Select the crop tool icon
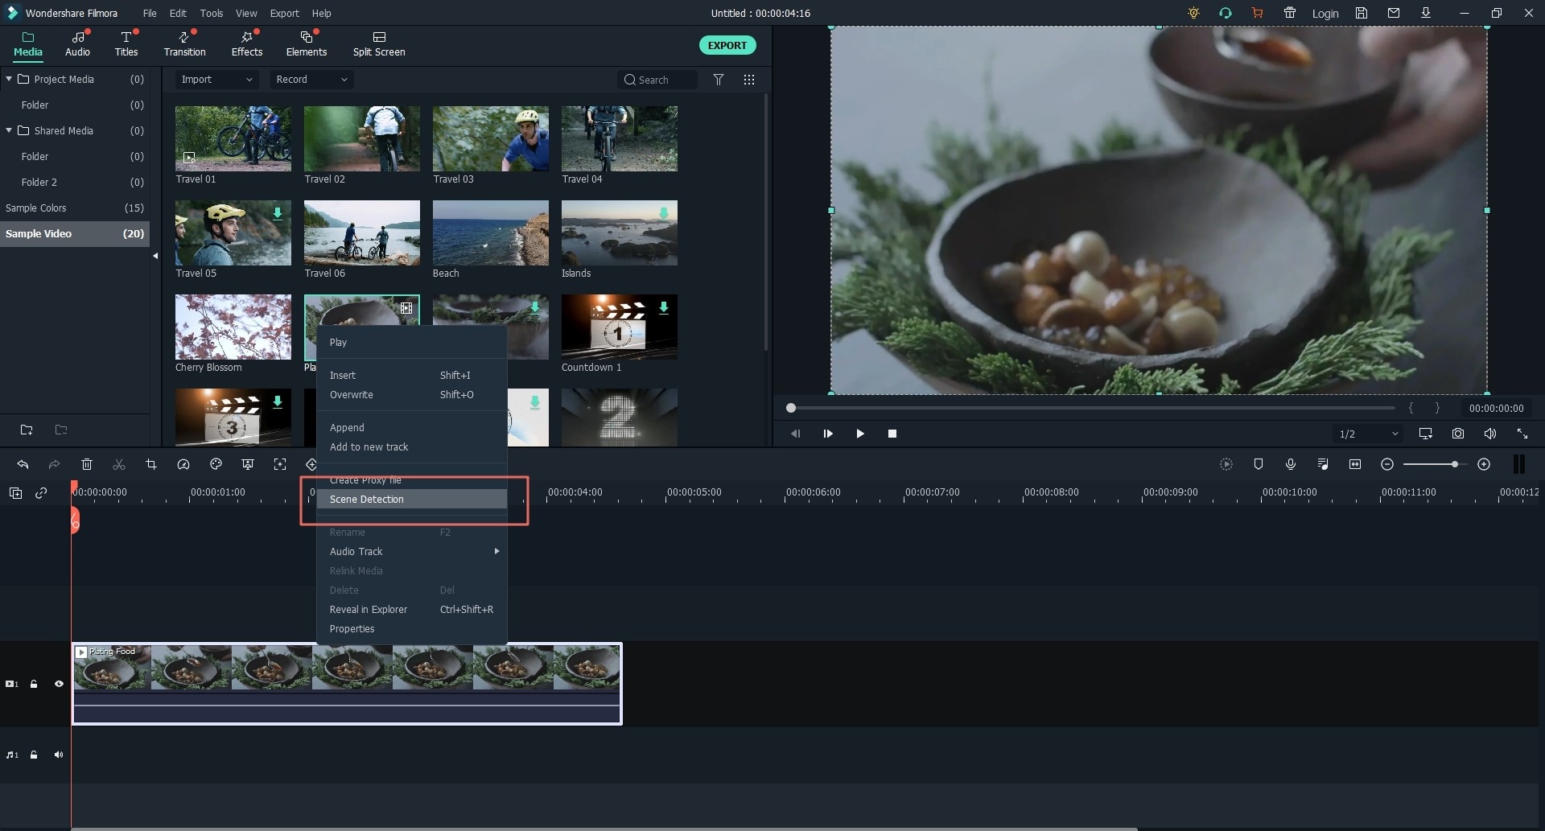The width and height of the screenshot is (1545, 831). 150,464
